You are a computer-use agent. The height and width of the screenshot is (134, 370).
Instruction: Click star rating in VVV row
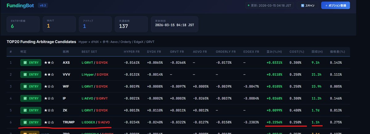tap(49, 75)
